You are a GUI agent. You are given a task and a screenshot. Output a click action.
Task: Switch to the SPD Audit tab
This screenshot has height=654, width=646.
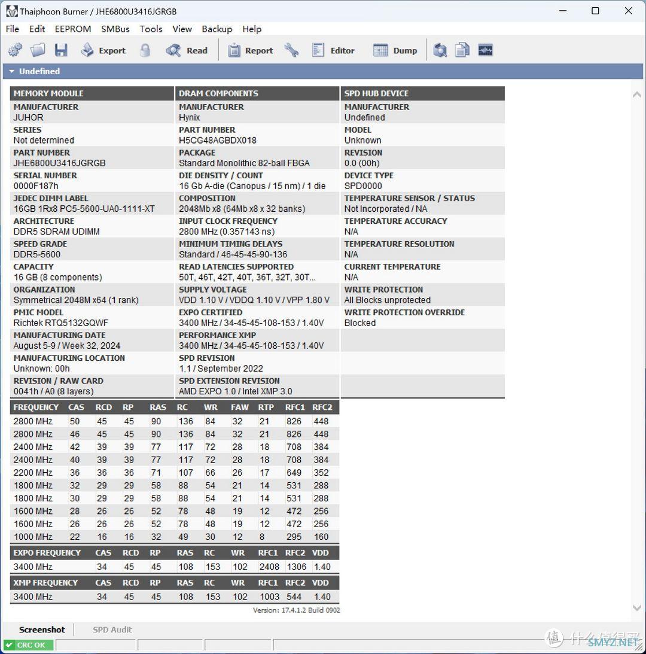pyautogui.click(x=112, y=629)
